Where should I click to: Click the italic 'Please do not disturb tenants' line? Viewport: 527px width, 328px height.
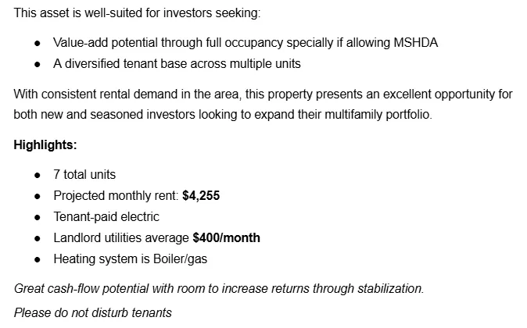point(93,312)
